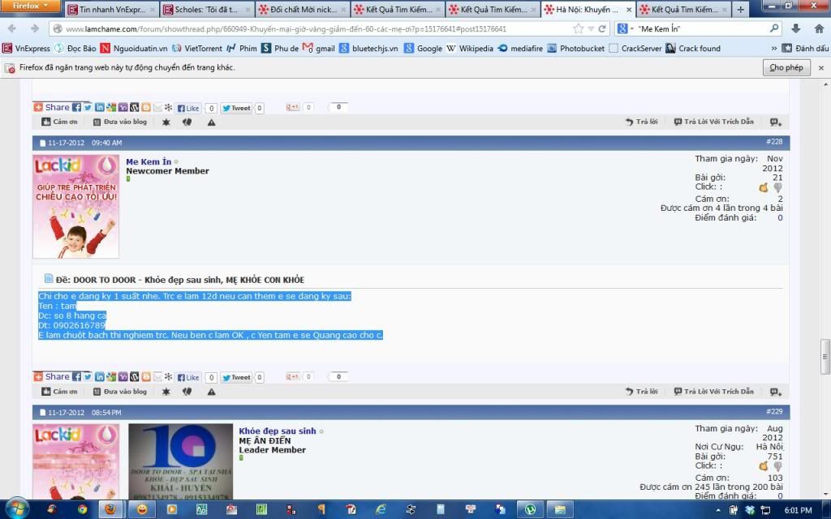Share the upper post via Yahoo icon
The image size is (831, 519).
click(x=123, y=108)
